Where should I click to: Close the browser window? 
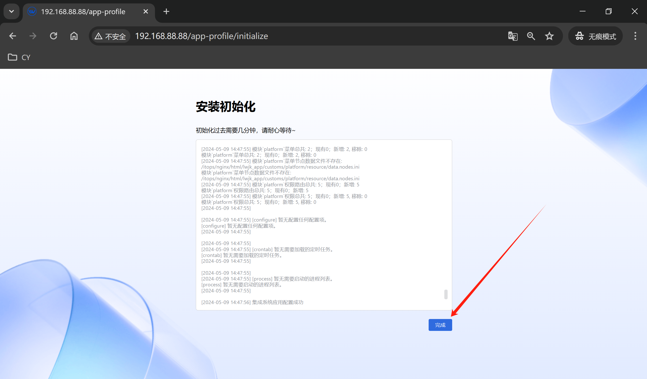point(634,11)
